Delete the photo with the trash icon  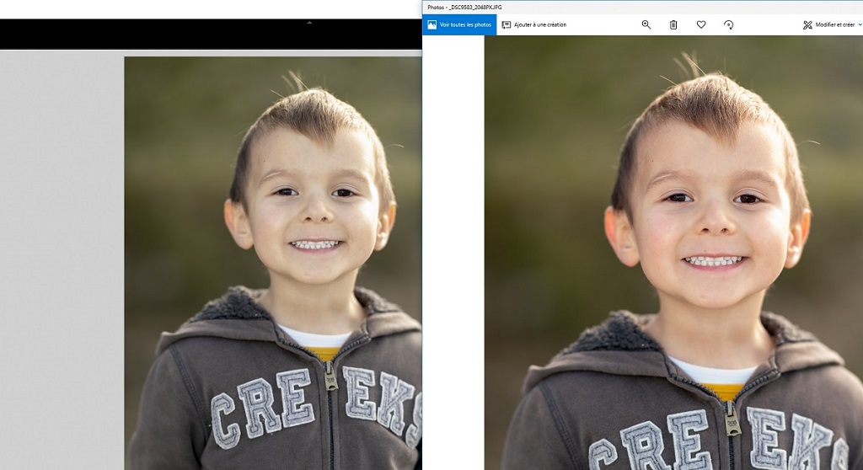pyautogui.click(x=673, y=24)
